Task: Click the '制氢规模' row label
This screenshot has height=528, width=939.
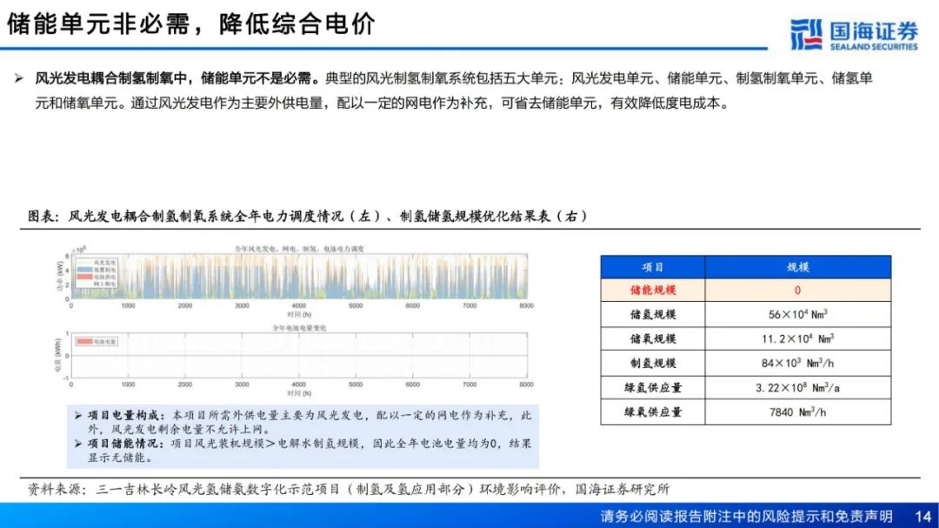Action: point(652,364)
